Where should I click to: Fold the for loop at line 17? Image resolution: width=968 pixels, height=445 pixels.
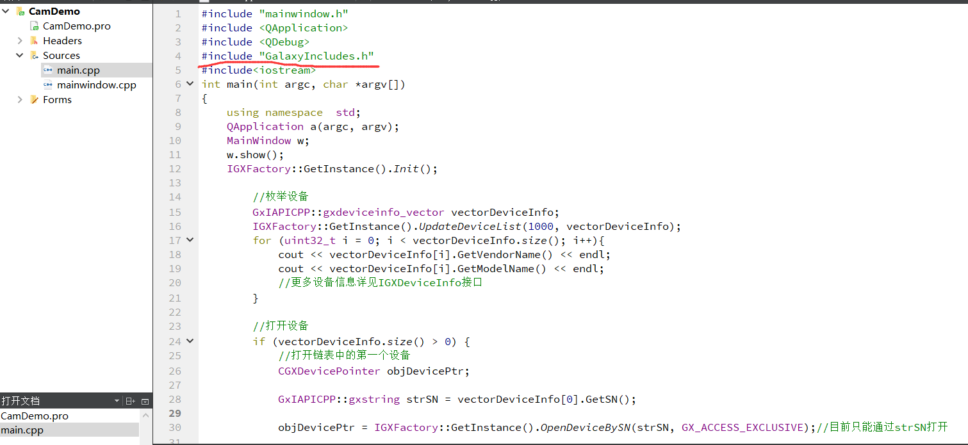coord(190,240)
